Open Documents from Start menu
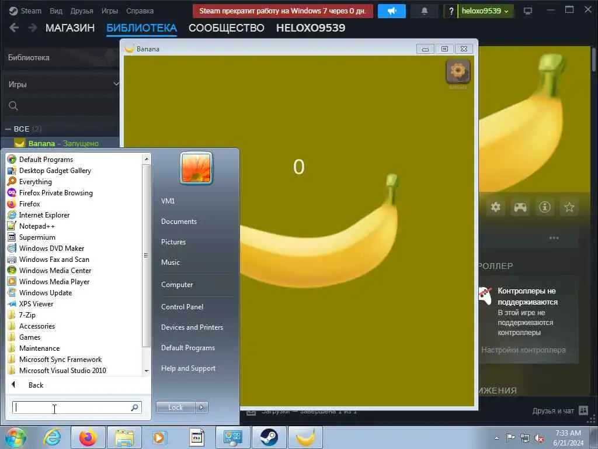This screenshot has width=598, height=449. pos(179,222)
